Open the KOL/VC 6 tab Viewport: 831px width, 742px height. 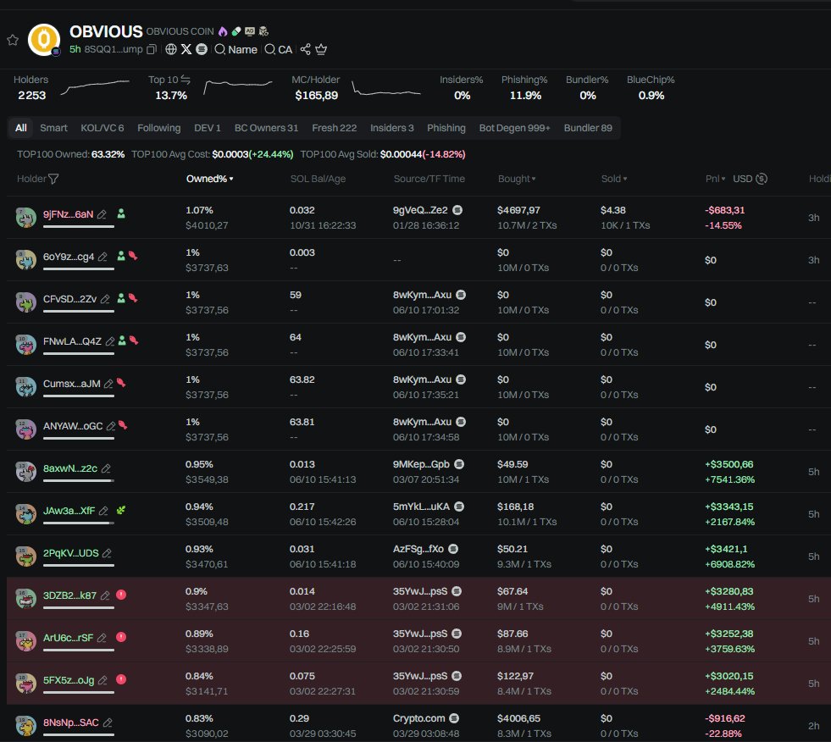pyautogui.click(x=102, y=128)
